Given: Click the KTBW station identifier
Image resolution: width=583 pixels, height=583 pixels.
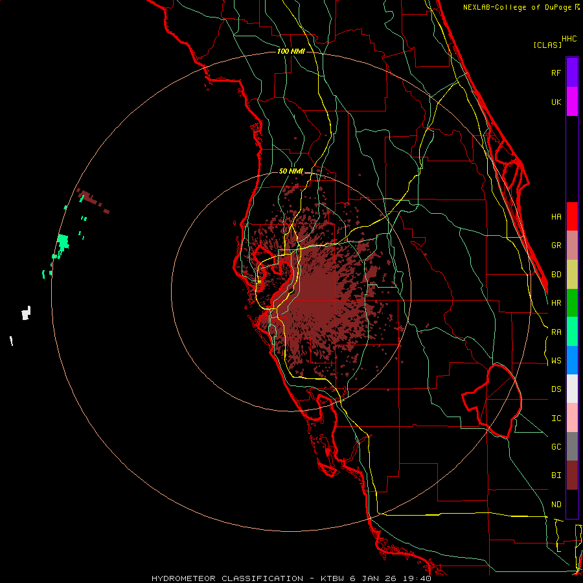Looking at the screenshot, I should pos(332,578).
